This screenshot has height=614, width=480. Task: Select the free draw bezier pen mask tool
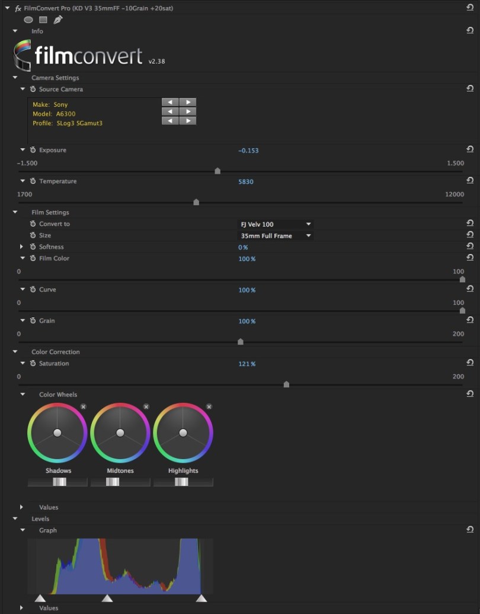point(58,20)
